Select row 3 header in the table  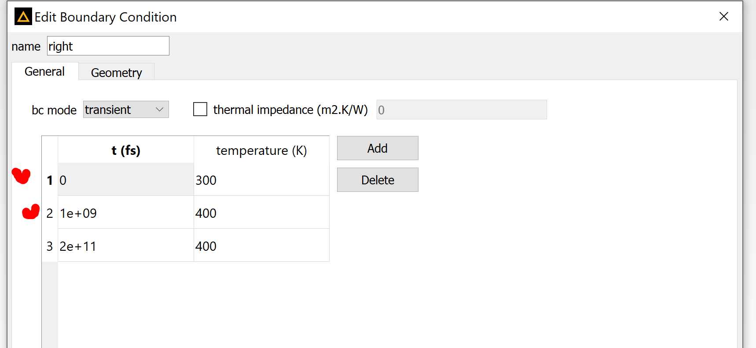50,245
